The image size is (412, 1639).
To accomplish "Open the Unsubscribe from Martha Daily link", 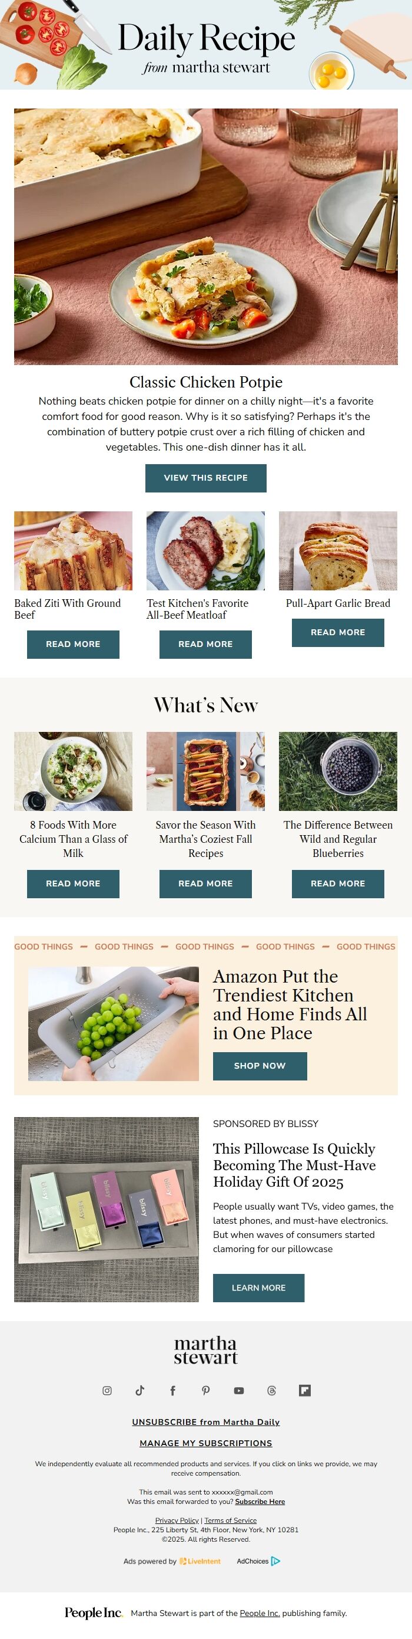I will coord(205,1421).
